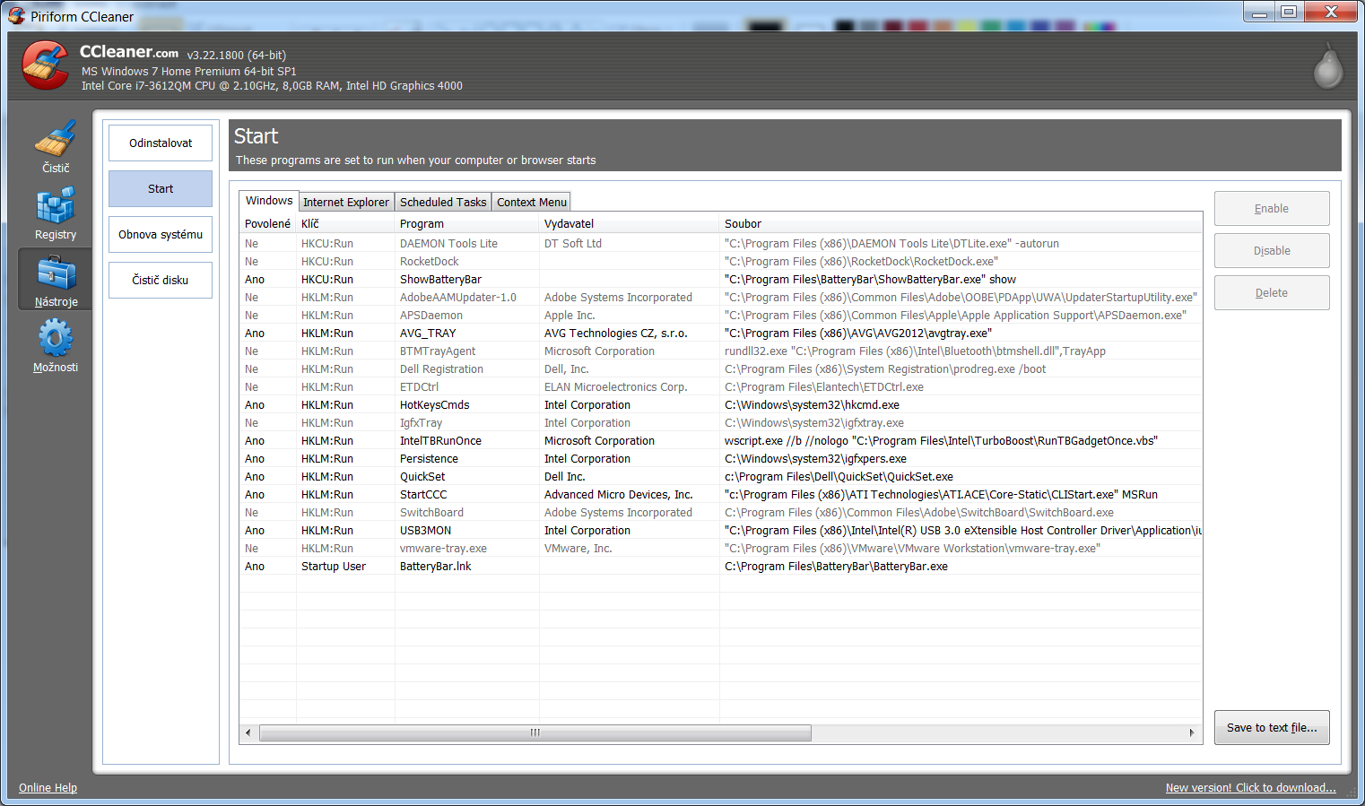The height and width of the screenshot is (806, 1365).
Task: Switch to the Windows tab
Action: 269,201
